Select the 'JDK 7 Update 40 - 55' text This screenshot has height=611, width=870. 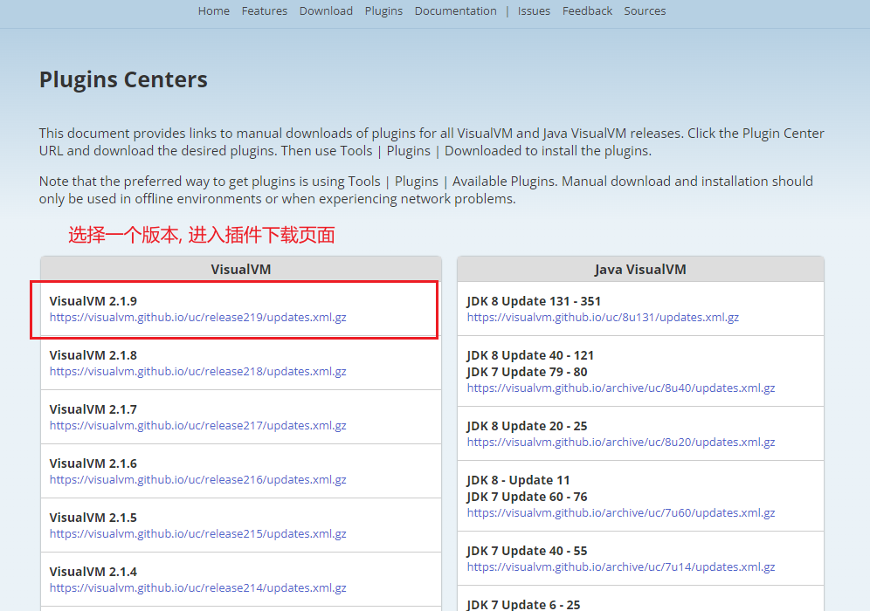527,551
